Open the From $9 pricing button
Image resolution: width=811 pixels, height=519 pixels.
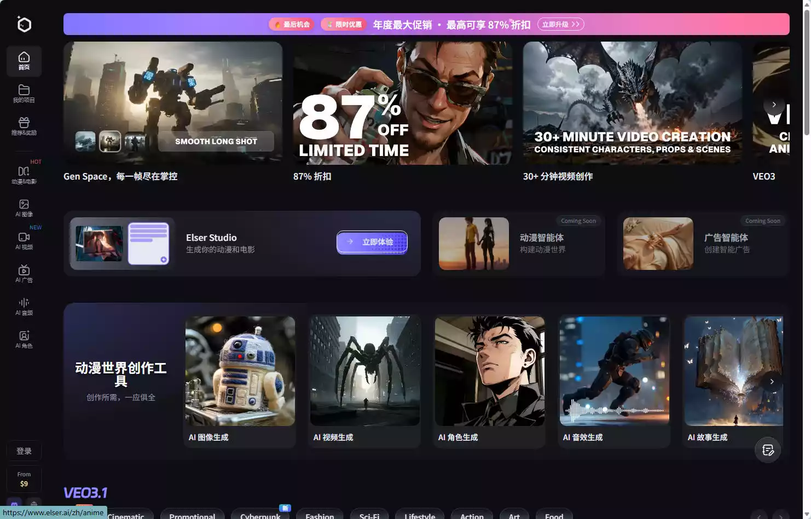click(24, 479)
